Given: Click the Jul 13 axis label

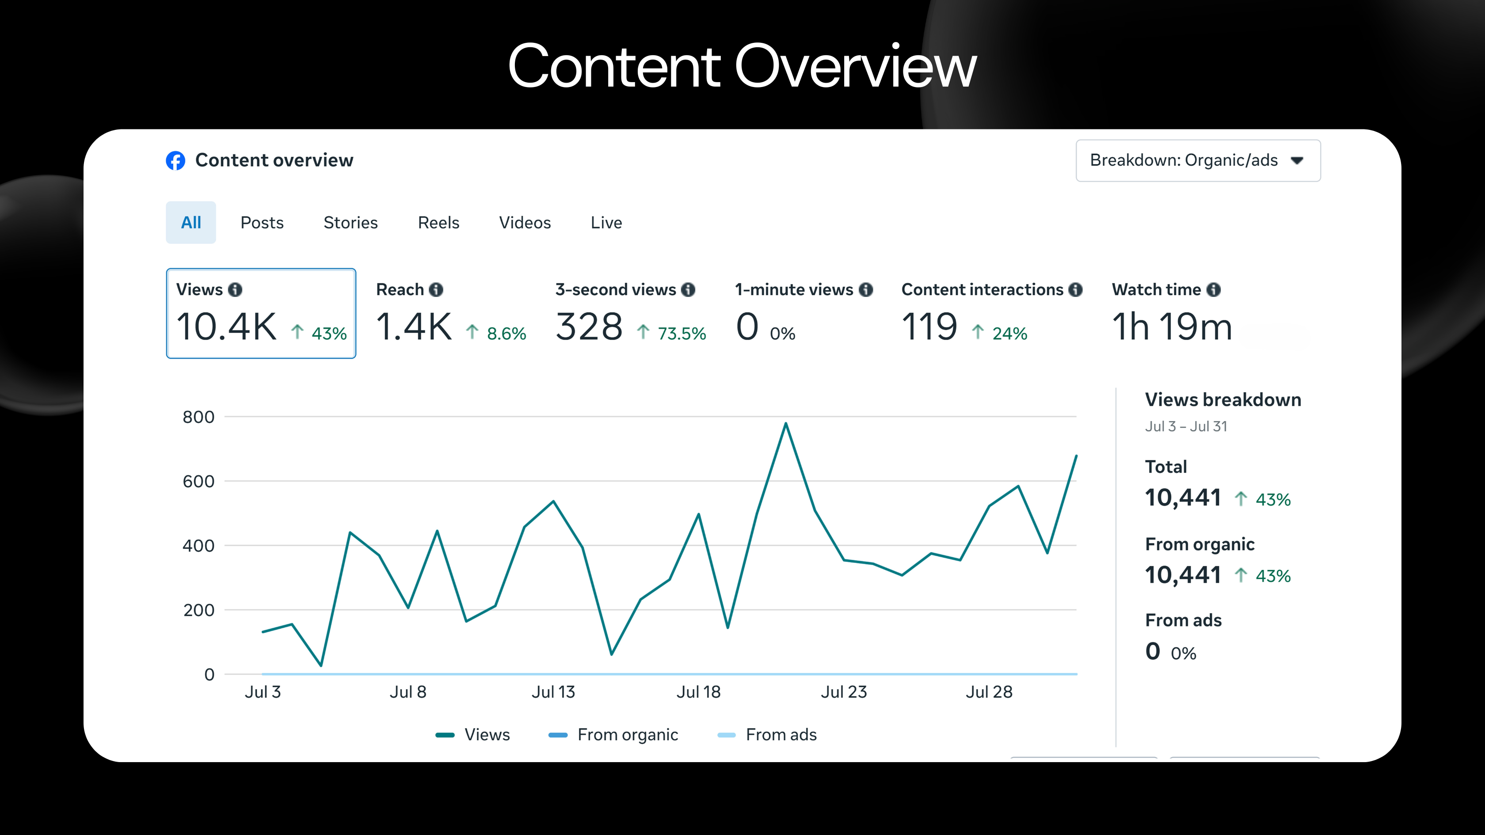Looking at the screenshot, I should pos(553,692).
